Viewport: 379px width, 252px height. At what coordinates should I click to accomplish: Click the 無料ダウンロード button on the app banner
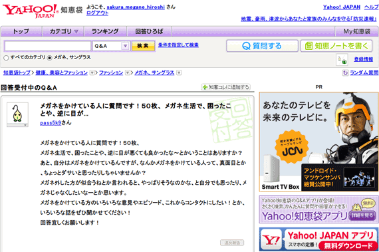point(348,246)
